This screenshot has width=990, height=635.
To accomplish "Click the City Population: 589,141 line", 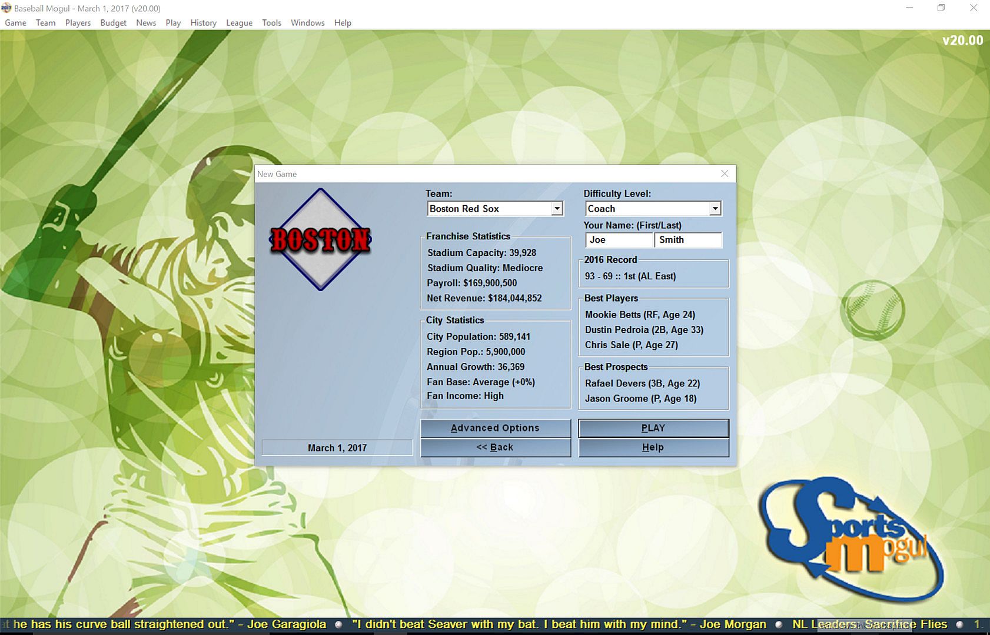I will [479, 337].
